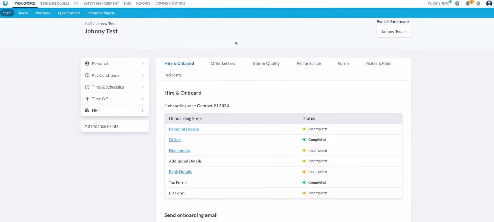Open the WORKFORCE top menu
Image resolution: width=494 pixels, height=222 pixels.
(25, 3)
